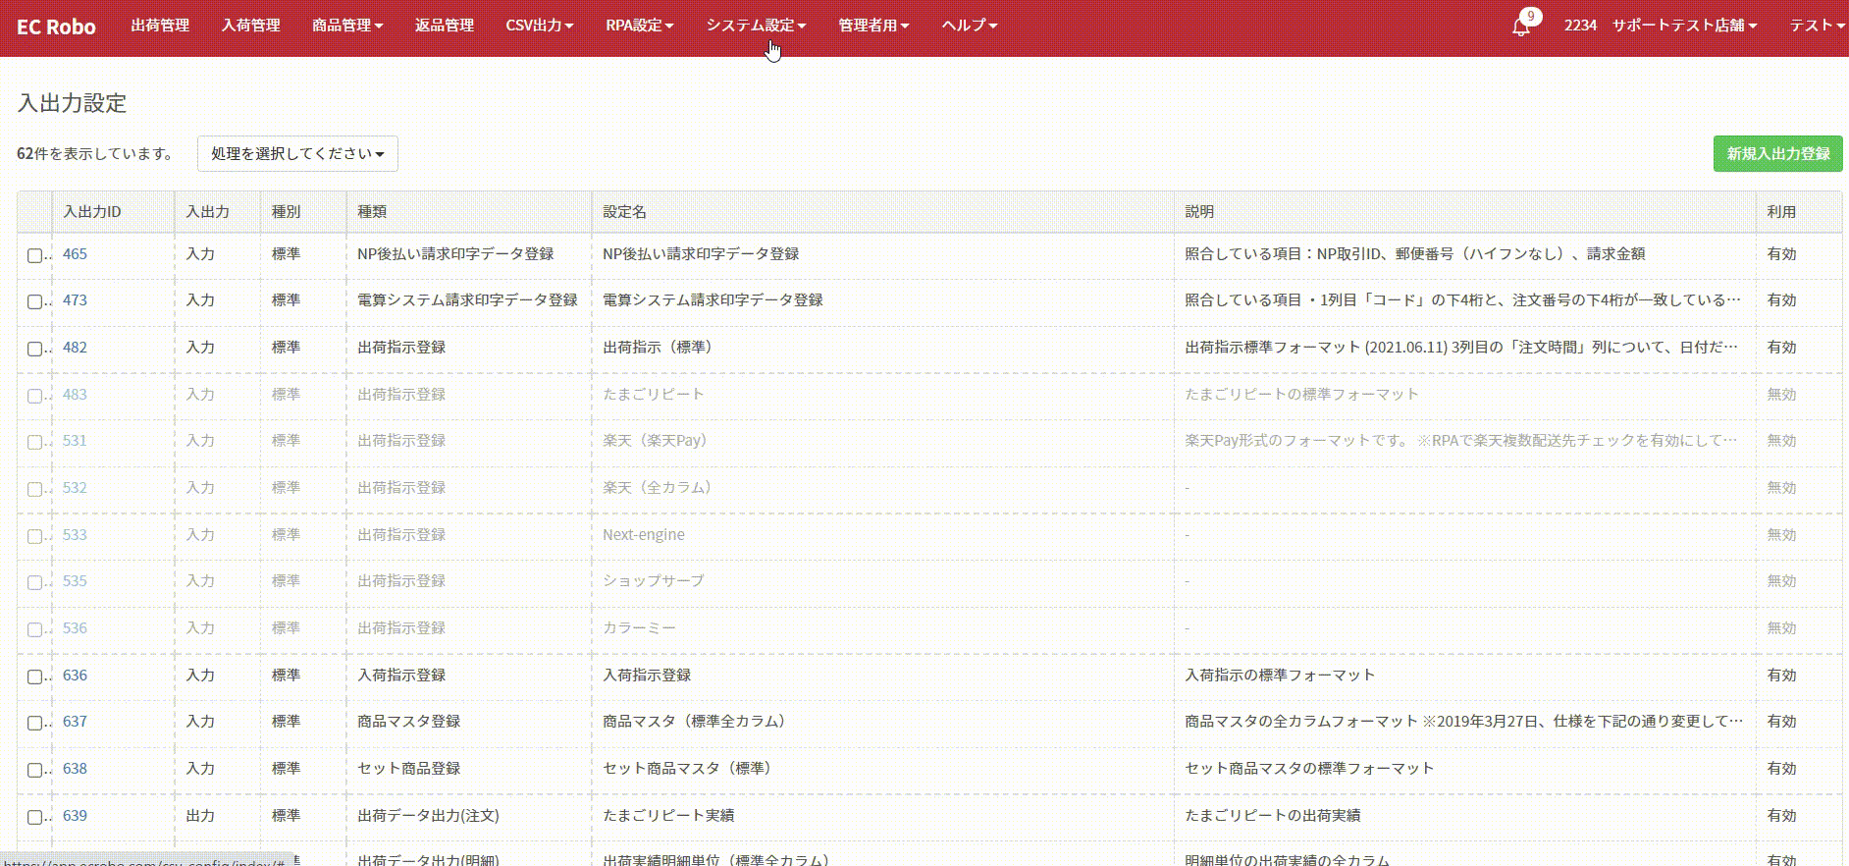Click the ショップサーブ setting name

coord(654,581)
